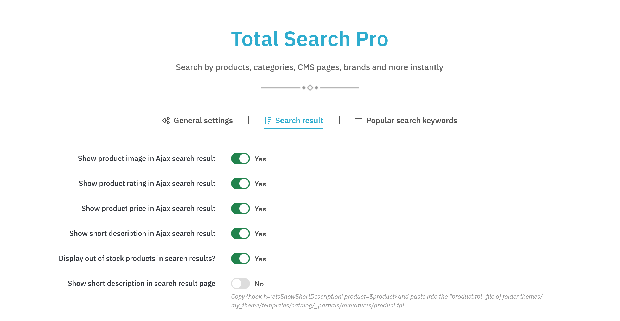The image size is (620, 321).
Task: Click the General settings gears icon
Action: click(166, 121)
